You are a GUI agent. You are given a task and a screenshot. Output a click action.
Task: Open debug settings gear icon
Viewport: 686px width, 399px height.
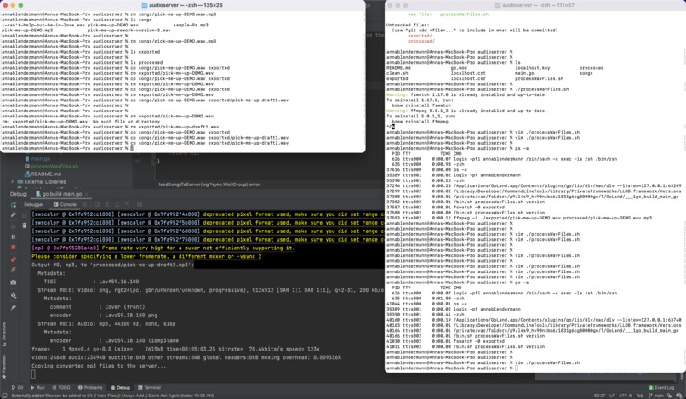tap(14, 295)
